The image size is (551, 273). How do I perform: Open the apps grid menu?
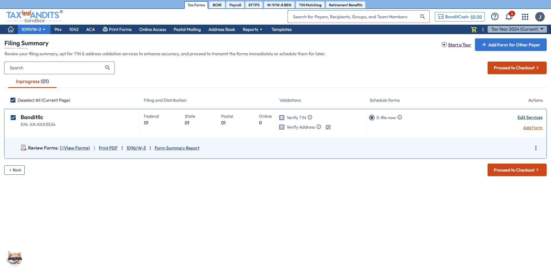[x=525, y=17]
